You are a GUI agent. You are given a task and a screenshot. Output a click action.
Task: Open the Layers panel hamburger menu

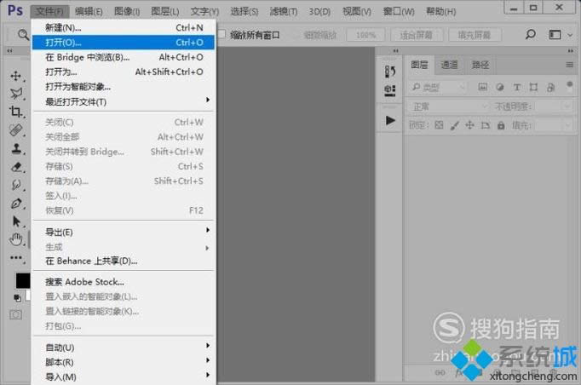[570, 65]
